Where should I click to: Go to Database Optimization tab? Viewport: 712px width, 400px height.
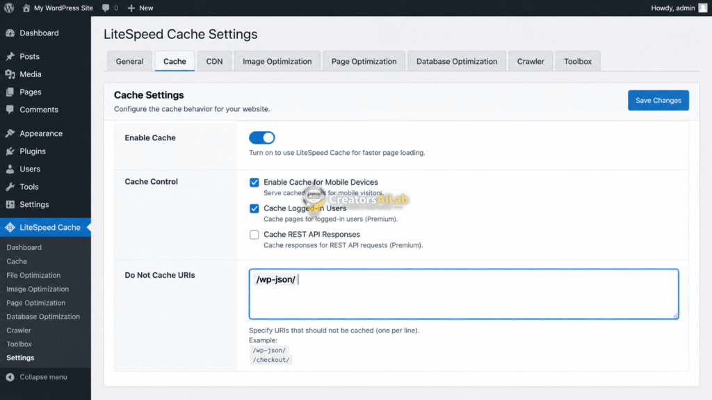pyautogui.click(x=457, y=61)
